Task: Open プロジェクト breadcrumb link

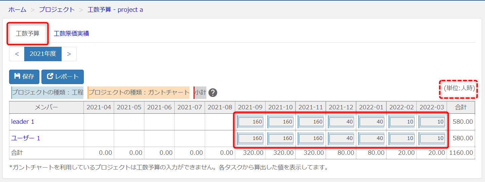Action: [x=57, y=10]
